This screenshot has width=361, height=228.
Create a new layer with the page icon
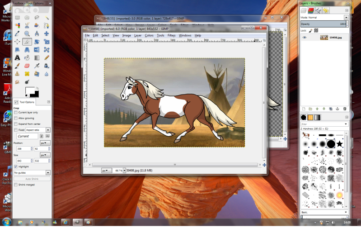click(304, 109)
